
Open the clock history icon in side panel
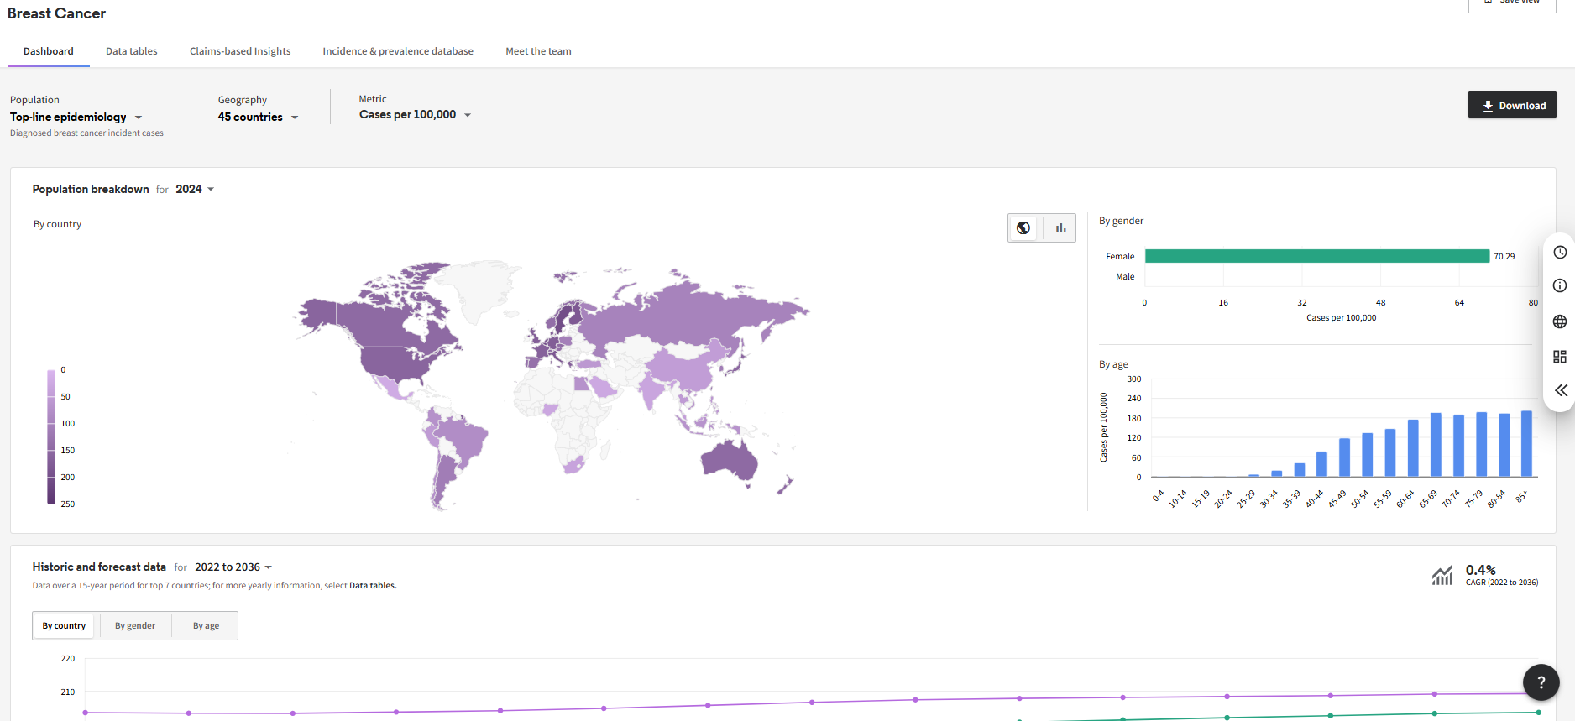1560,253
